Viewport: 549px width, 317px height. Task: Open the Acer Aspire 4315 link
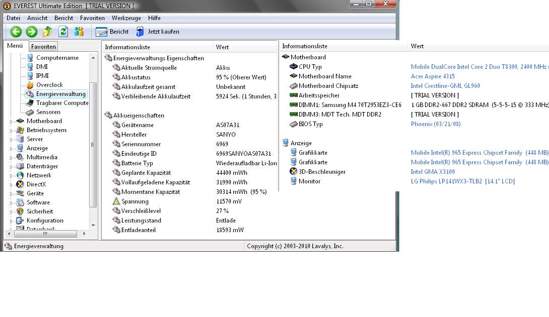pyautogui.click(x=433, y=76)
